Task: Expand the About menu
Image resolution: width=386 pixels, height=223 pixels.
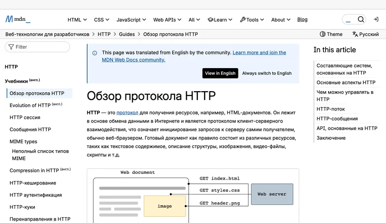Action: click(x=281, y=20)
